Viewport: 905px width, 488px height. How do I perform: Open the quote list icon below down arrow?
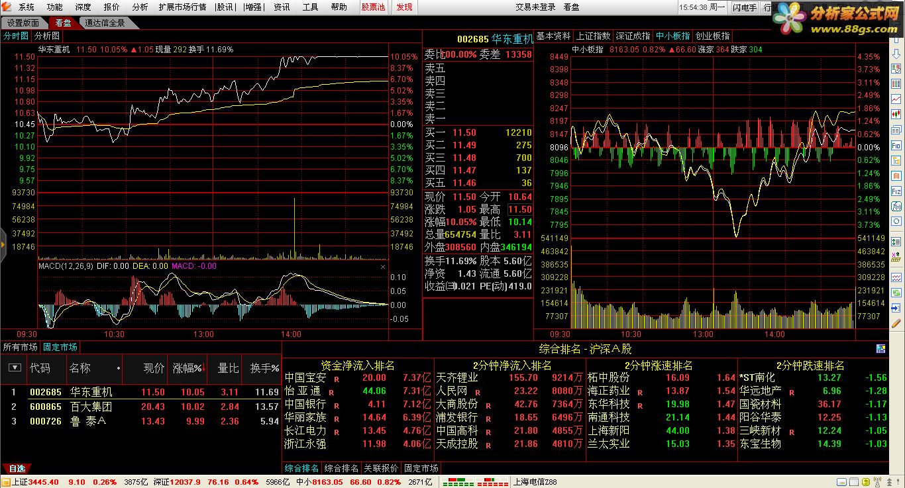pyautogui.click(x=896, y=68)
